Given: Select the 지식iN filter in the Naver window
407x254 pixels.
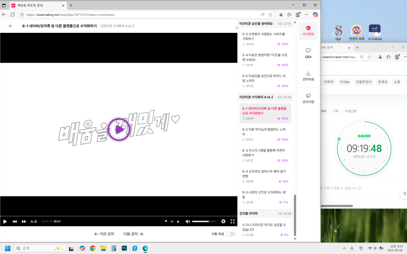Looking at the screenshot, I should 345,82.
